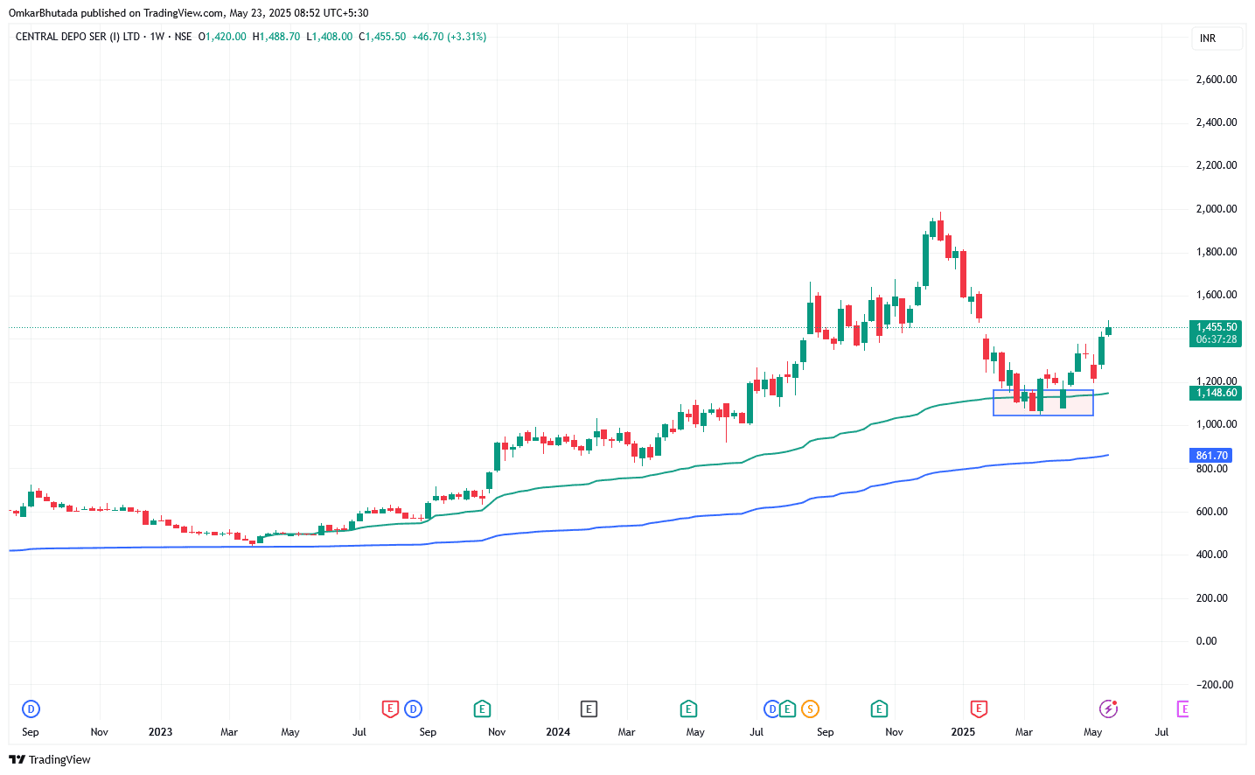This screenshot has width=1255, height=775.
Task: Click the bar countdown timer 06:37:28
Action: [1216, 339]
